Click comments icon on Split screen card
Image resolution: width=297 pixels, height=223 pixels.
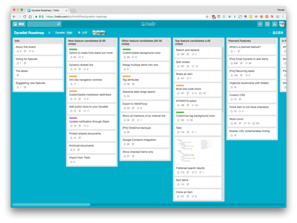click(193, 66)
